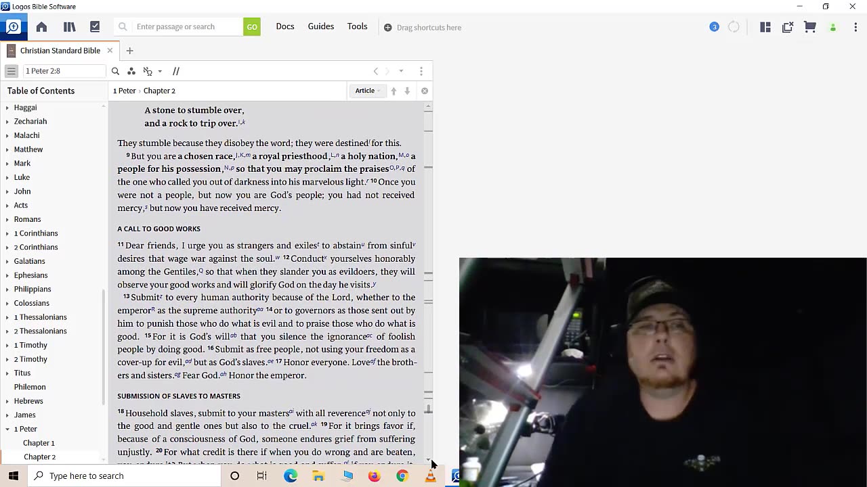The image size is (867, 487).
Task: Jump to the next article arrow
Action: coord(407,91)
